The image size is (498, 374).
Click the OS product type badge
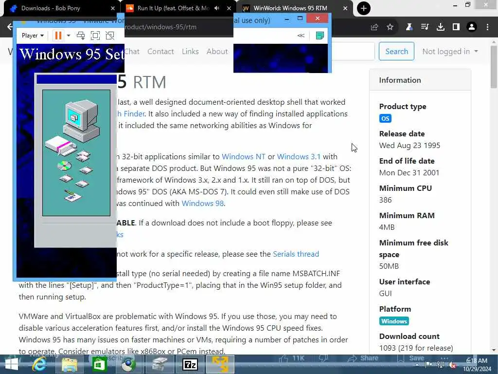[x=385, y=119]
